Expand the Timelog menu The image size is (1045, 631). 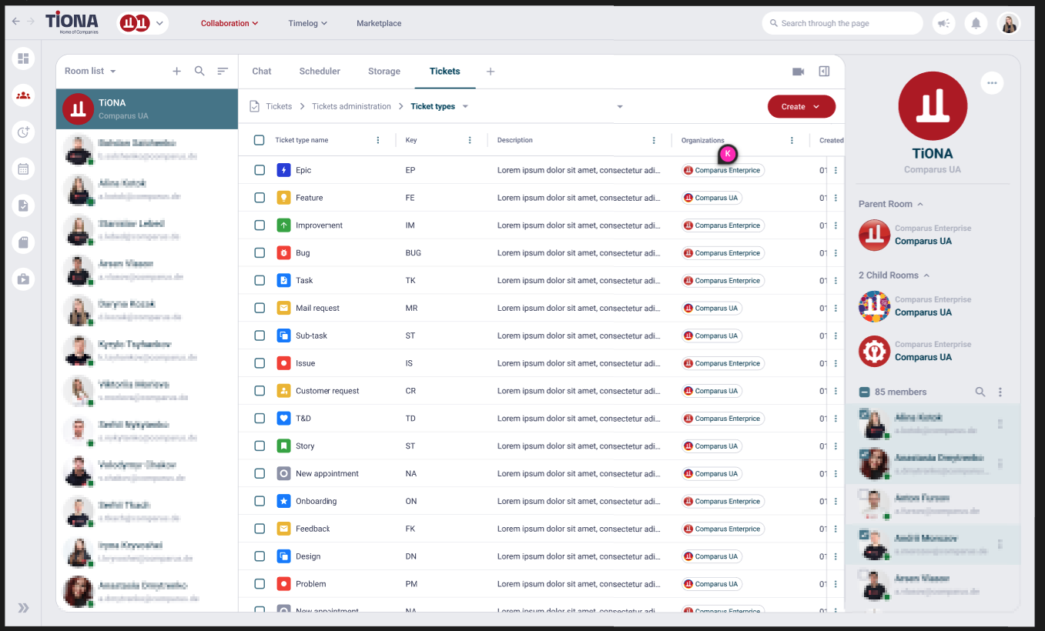click(308, 23)
